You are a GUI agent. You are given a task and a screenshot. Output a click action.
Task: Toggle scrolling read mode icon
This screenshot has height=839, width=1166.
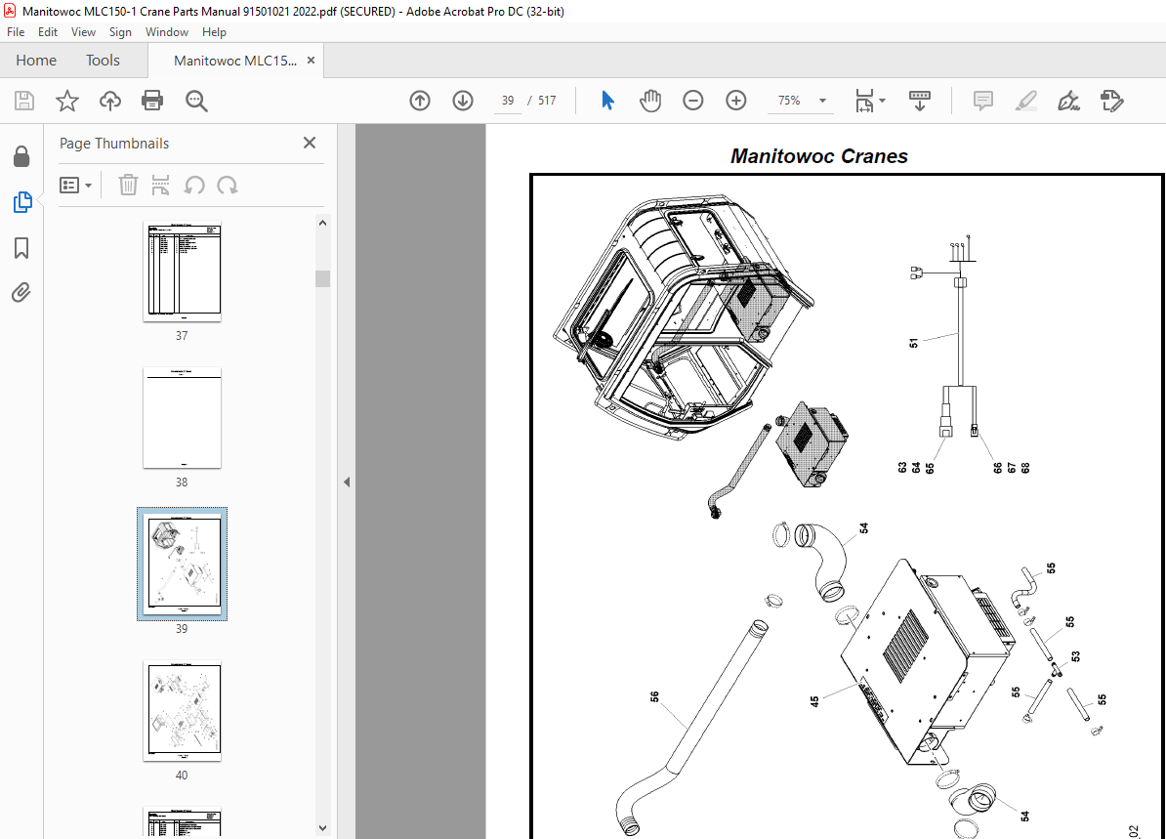tap(920, 101)
